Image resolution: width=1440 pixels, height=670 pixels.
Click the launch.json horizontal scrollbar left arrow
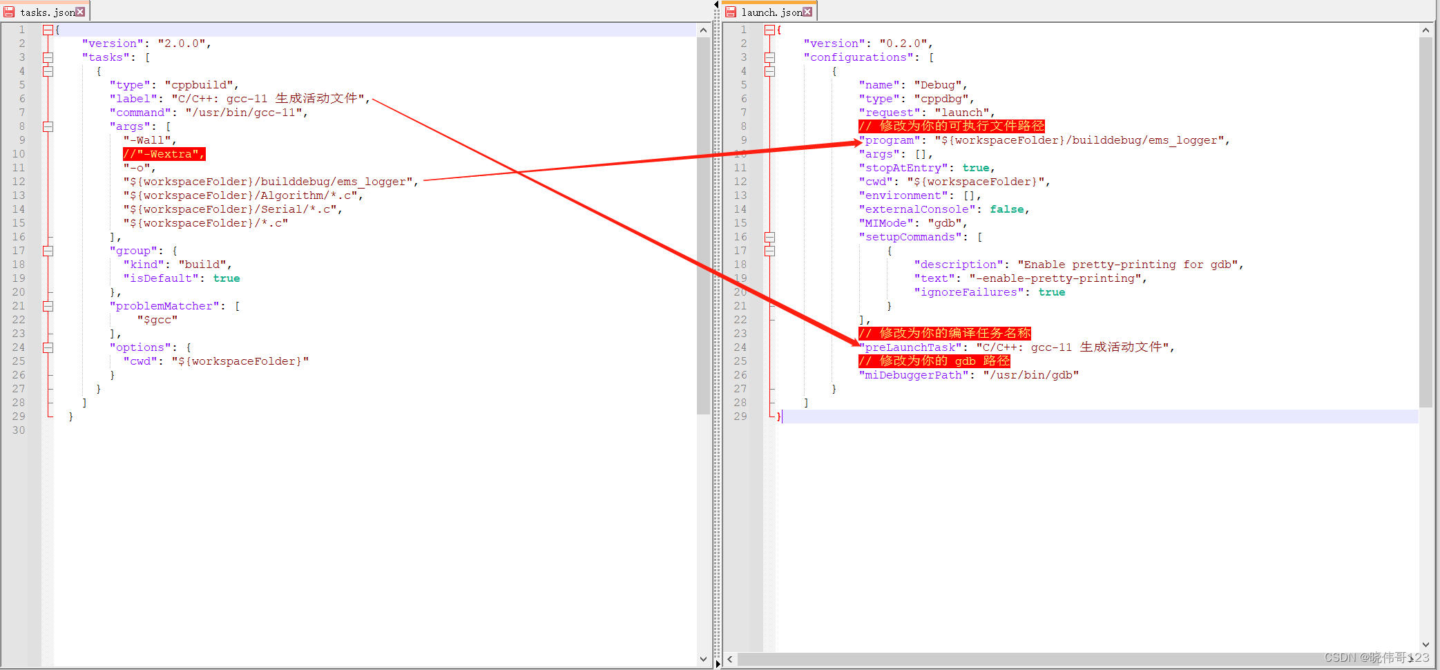click(729, 660)
